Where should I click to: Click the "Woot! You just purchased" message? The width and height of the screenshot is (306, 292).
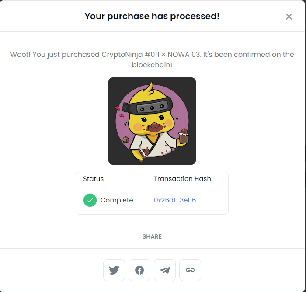[x=152, y=55]
